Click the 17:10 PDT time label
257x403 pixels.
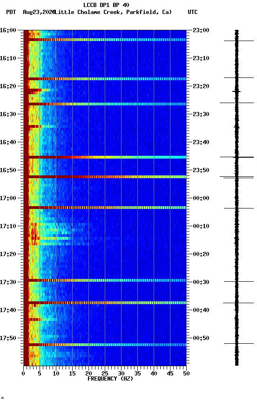(x=8, y=226)
